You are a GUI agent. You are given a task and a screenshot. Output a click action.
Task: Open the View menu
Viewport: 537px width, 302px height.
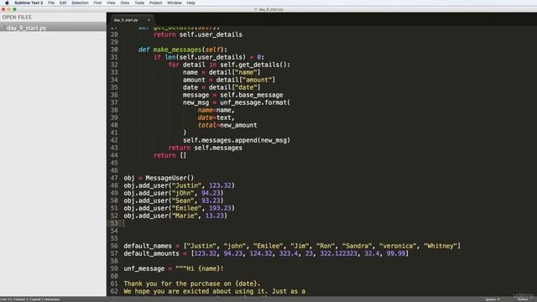[x=111, y=3]
